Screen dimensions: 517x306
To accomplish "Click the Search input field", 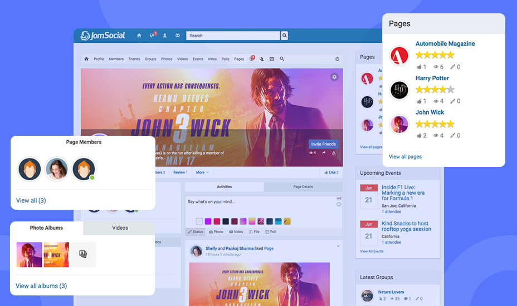I will tap(233, 36).
